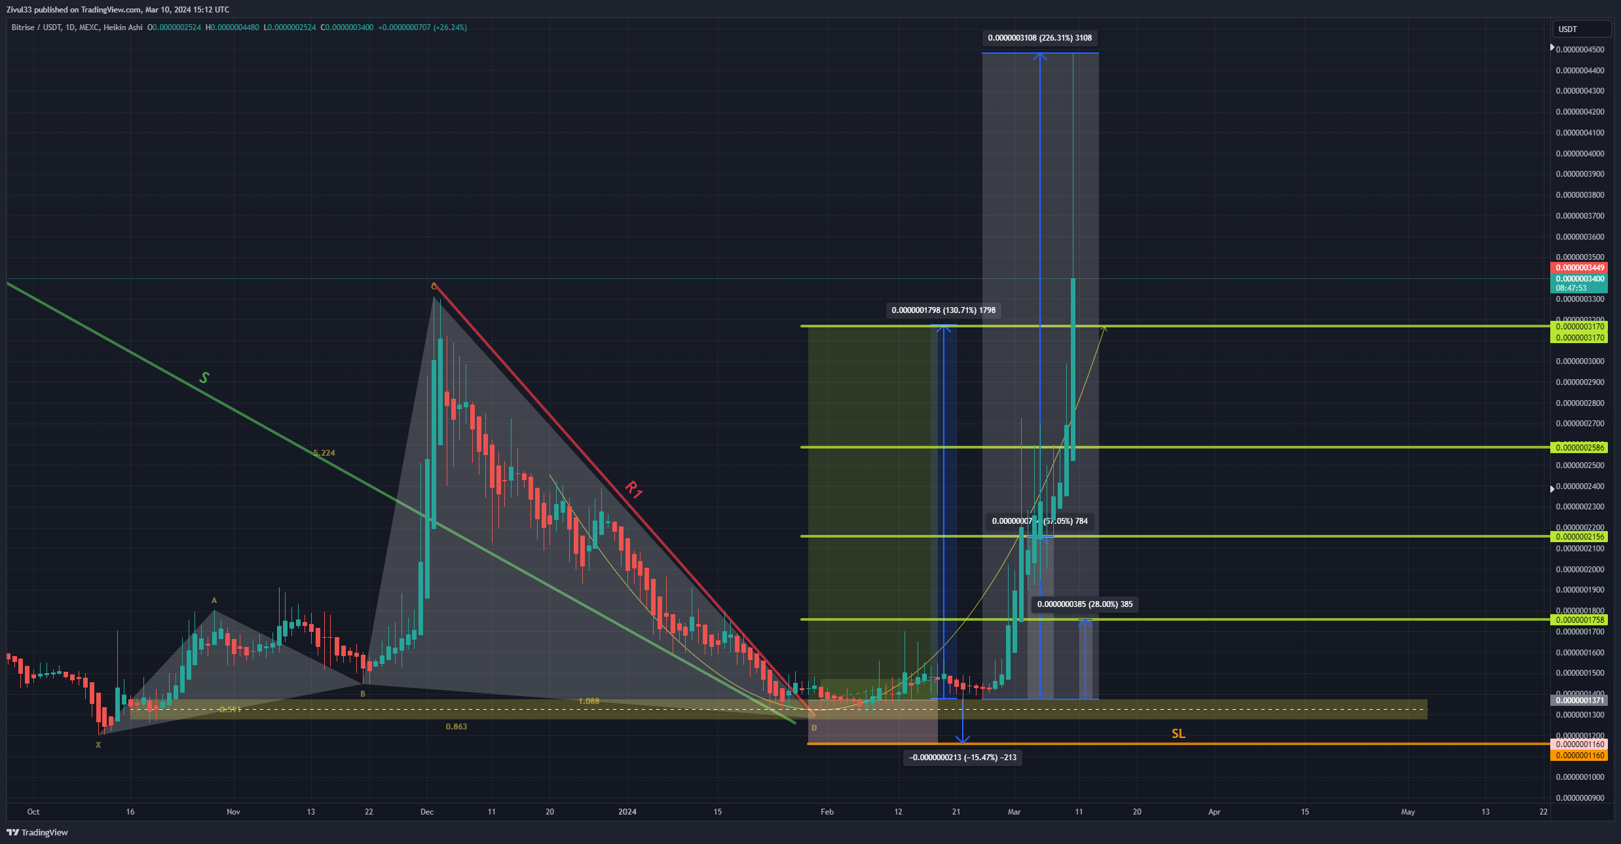Screen dimensions: 1621x844
Task: Click the 'Apr' label on the time axis
Action: tap(1214, 812)
